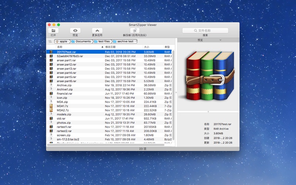The width and height of the screenshot is (296, 185).
Task: Select the screen.zip entry
Action: click(64, 135)
